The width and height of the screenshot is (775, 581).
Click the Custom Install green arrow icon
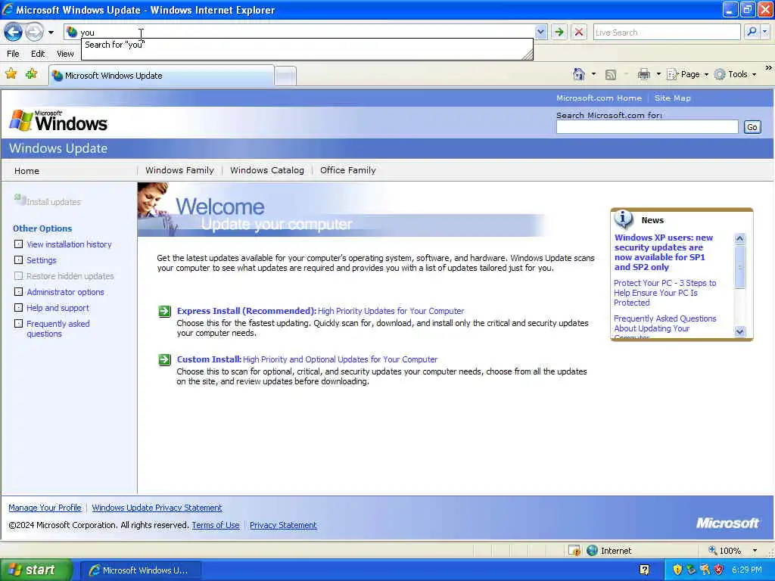164,359
